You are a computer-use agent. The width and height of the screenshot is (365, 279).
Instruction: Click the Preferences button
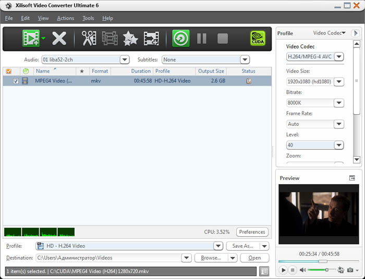click(x=252, y=232)
